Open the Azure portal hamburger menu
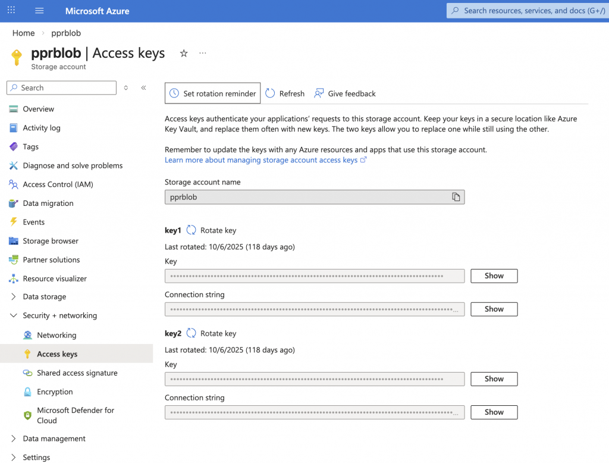Image resolution: width=609 pixels, height=463 pixels. click(x=39, y=11)
